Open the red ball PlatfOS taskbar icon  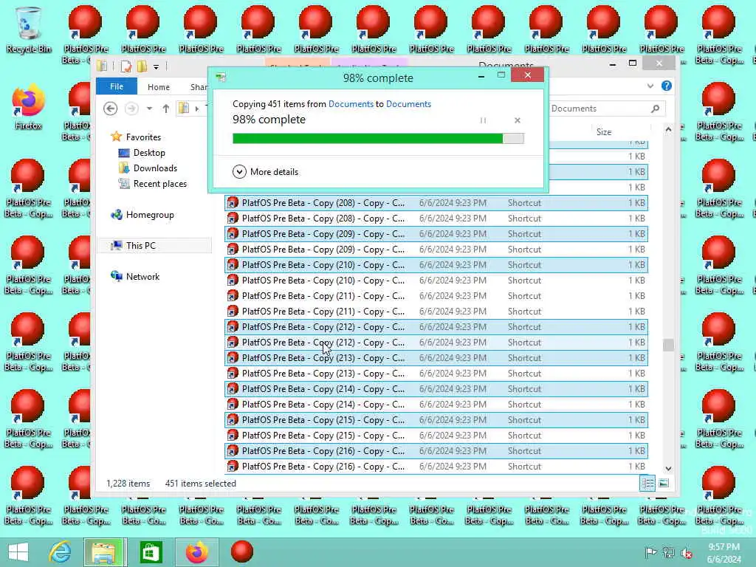[242, 552]
